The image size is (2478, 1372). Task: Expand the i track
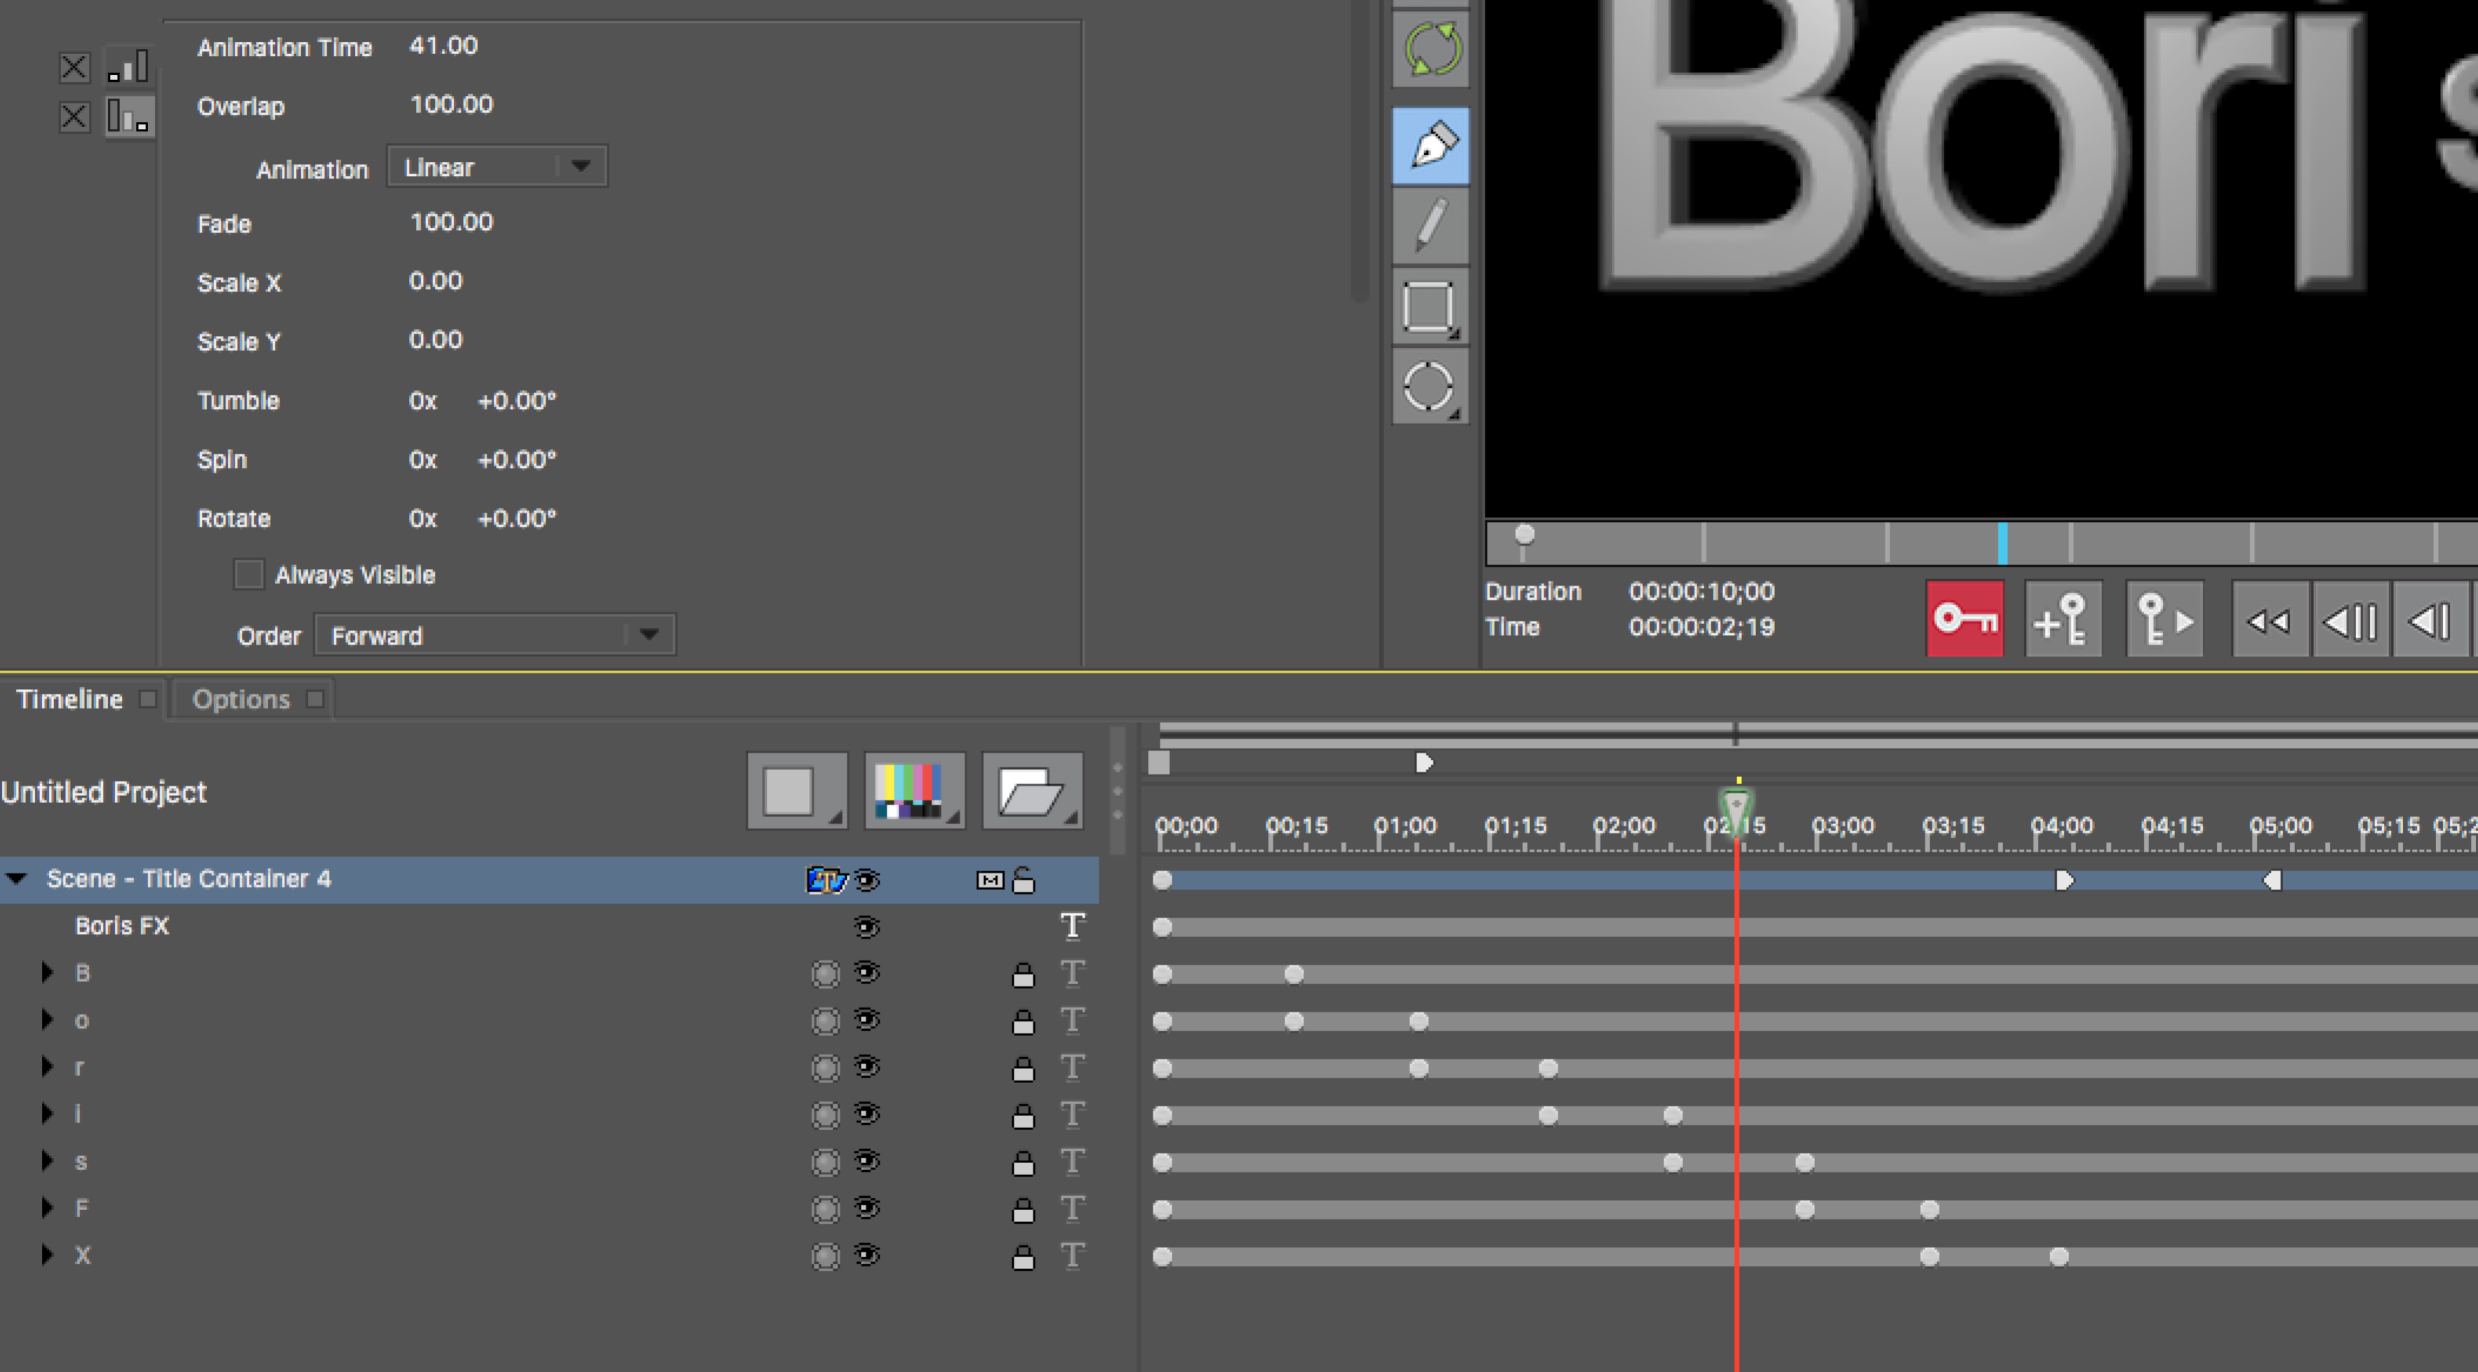click(46, 1113)
